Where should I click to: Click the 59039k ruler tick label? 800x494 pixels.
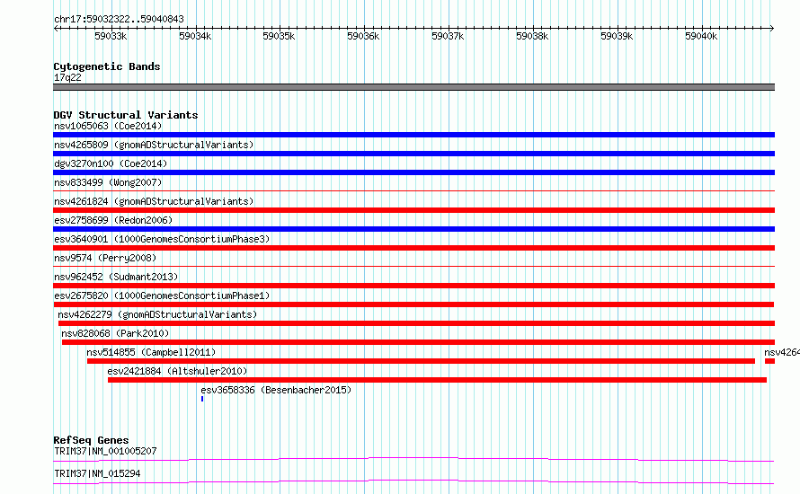(617, 36)
